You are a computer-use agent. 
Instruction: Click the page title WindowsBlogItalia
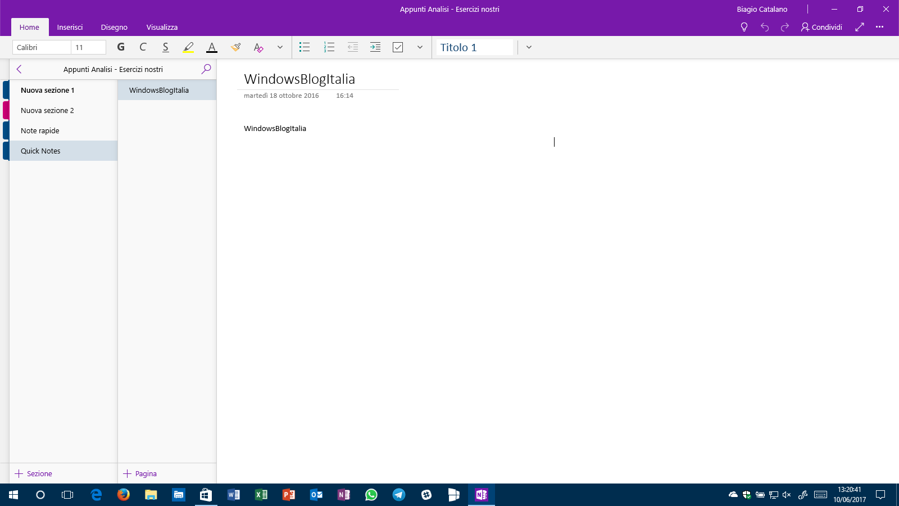(299, 79)
